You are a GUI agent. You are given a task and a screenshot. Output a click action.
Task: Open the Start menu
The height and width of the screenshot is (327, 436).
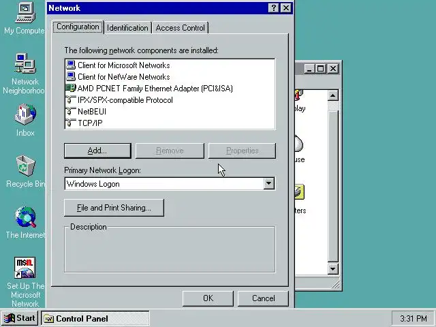(20, 318)
